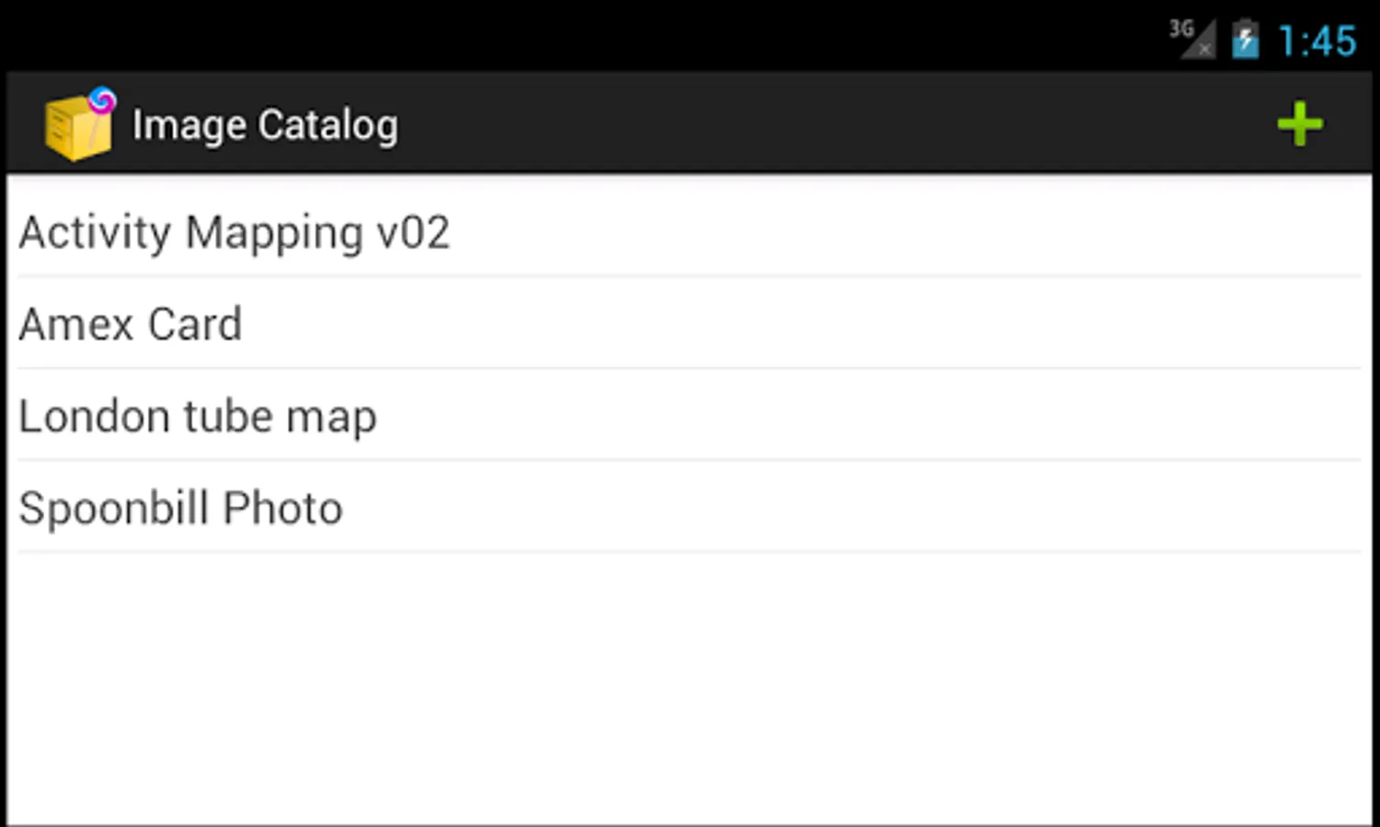
Task: Click the battery charging status icon
Action: pyautogui.click(x=1245, y=40)
